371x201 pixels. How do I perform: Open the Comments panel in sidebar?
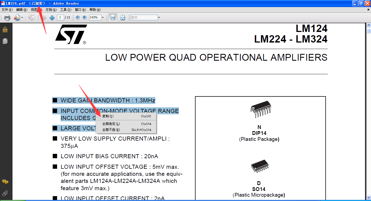[x=5, y=182]
